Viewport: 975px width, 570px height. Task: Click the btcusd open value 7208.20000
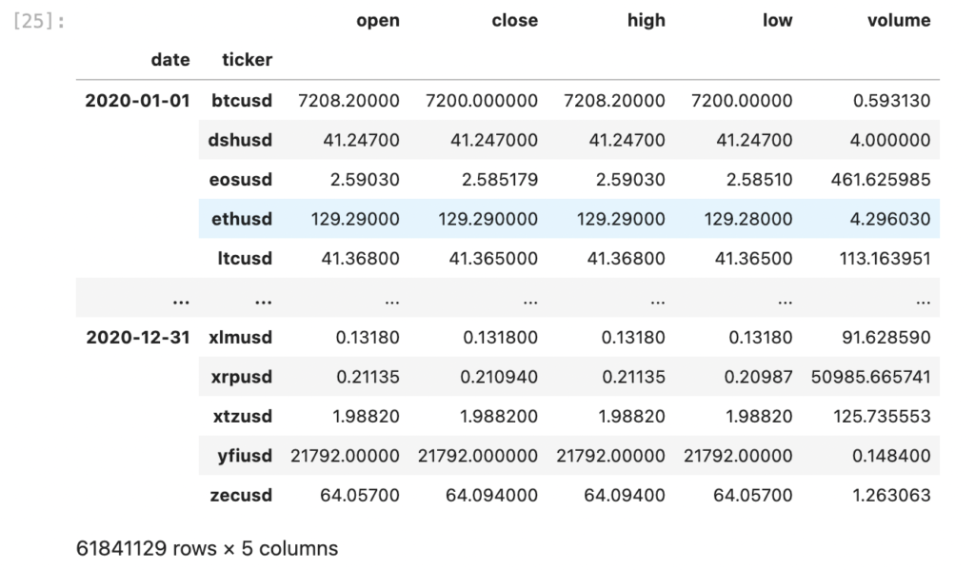click(x=348, y=101)
